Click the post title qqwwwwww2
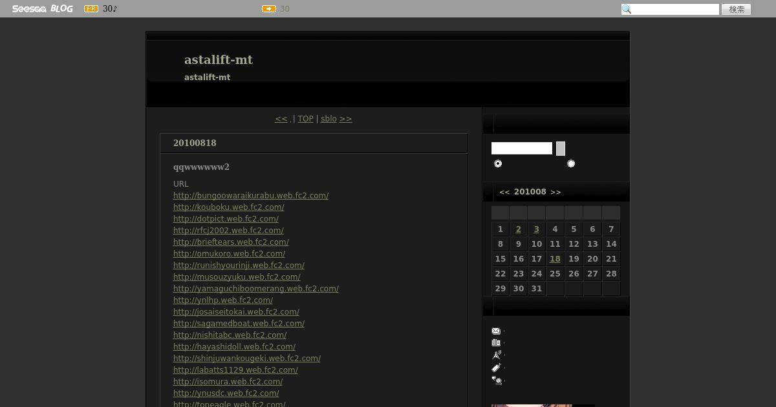Image resolution: width=776 pixels, height=407 pixels. click(x=201, y=167)
